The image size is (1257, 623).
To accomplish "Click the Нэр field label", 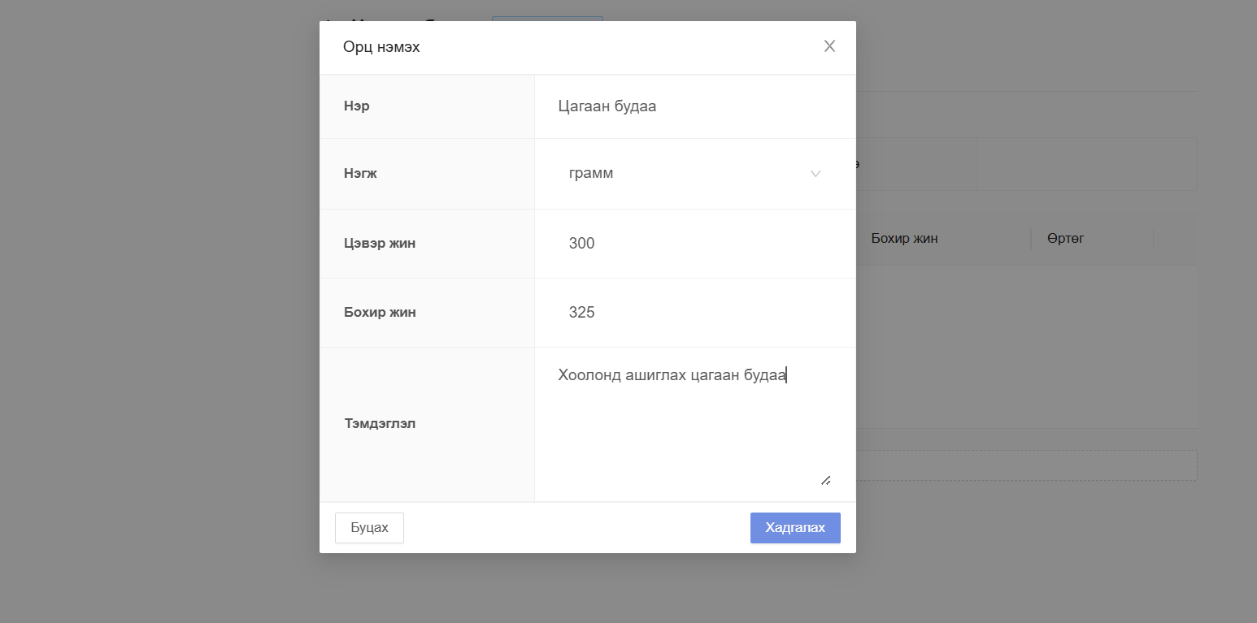I will click(357, 106).
